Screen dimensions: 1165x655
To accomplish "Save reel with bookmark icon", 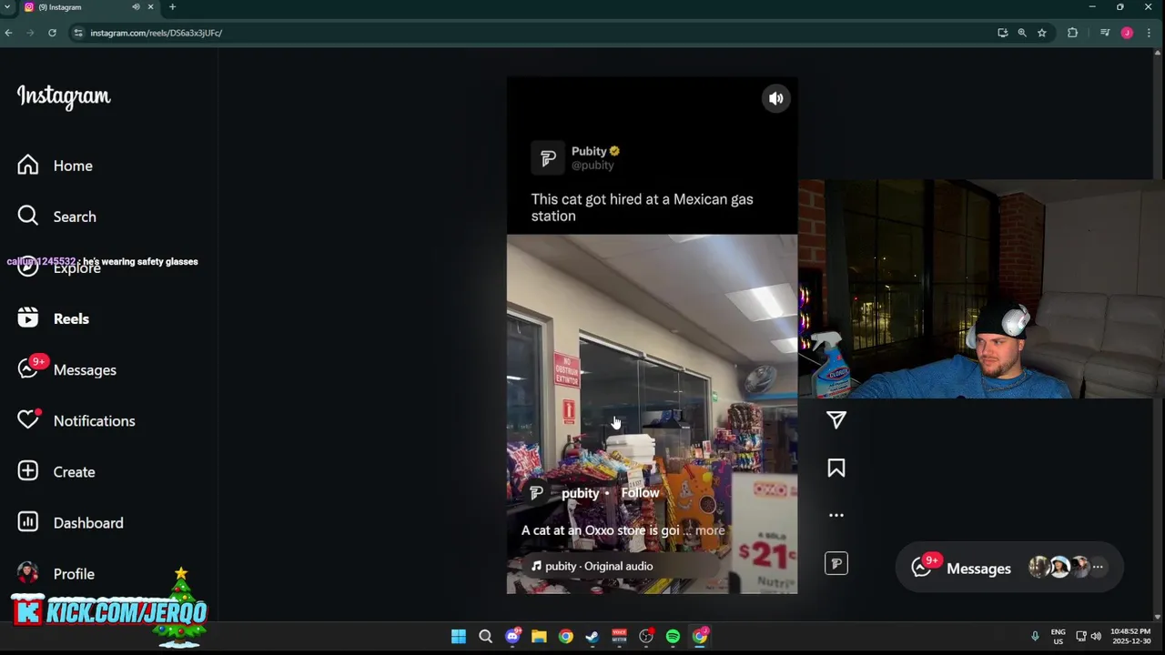I will [836, 468].
